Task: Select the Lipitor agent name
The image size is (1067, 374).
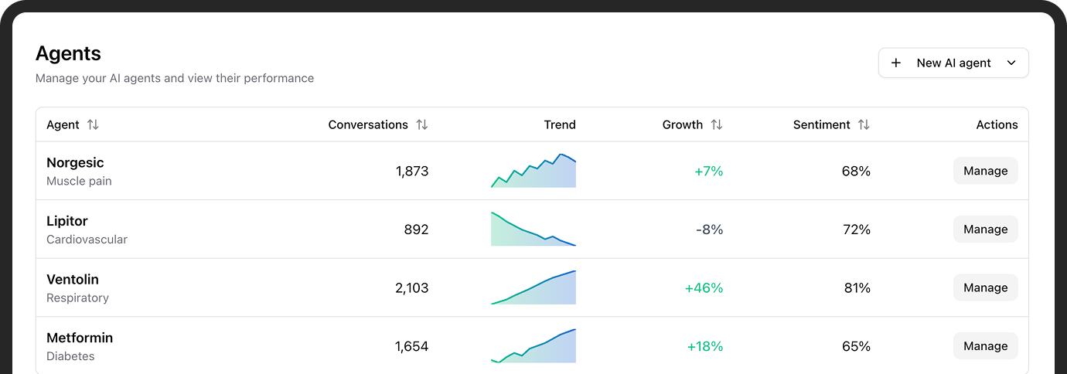Action: coord(67,221)
